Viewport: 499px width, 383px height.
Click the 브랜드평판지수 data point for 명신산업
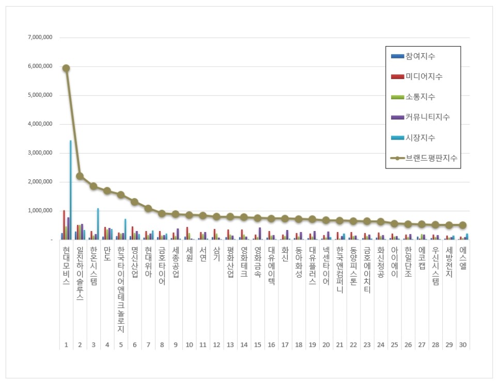(x=135, y=202)
